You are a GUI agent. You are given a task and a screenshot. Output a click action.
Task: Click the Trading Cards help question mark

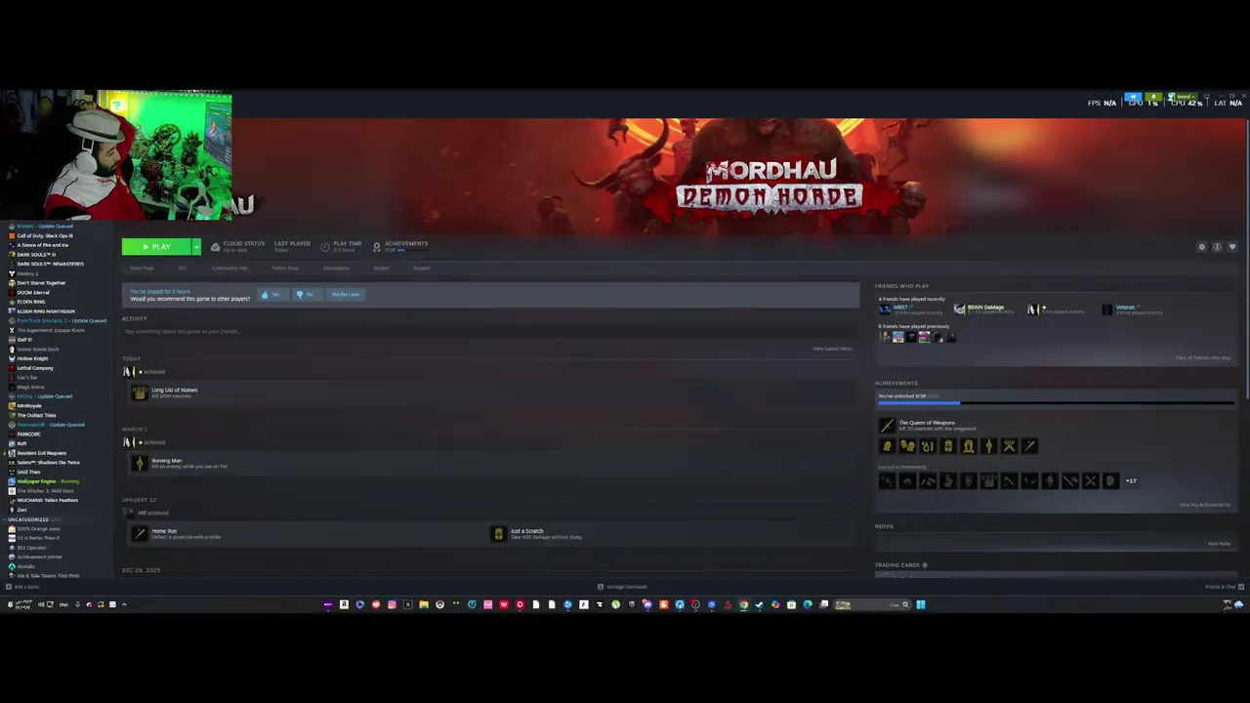[x=925, y=565]
